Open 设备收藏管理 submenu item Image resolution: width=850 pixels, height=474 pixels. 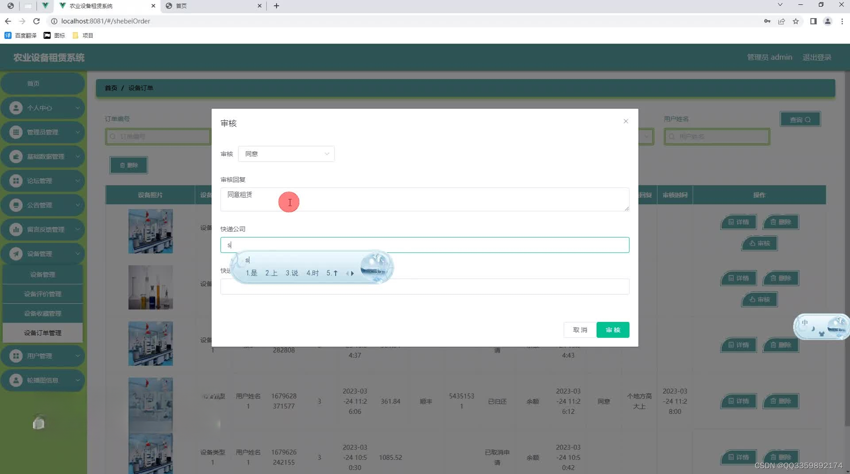click(x=42, y=313)
